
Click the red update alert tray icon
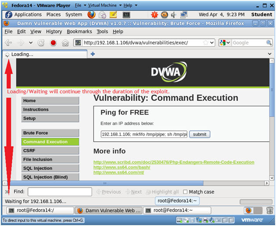(x=155, y=15)
